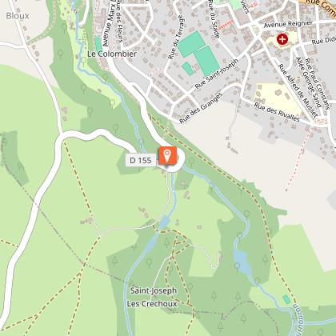This screenshot has width=336, height=336.
Task: Select the Le Colombier place label
Action: [x=112, y=54]
